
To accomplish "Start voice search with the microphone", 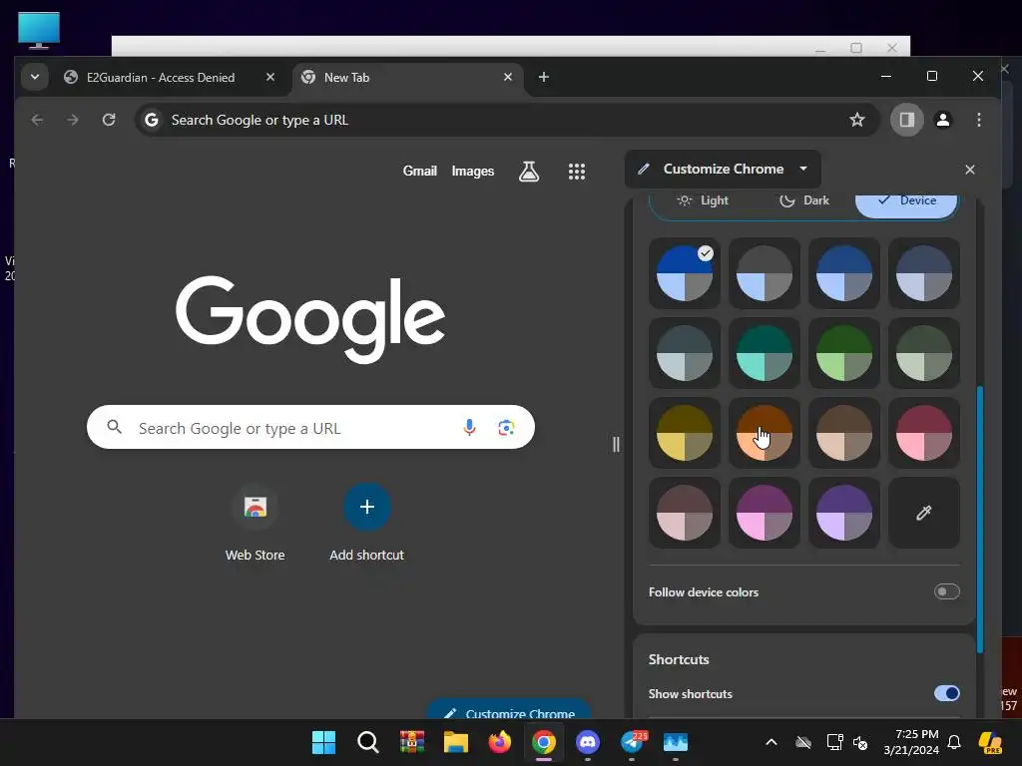I will [469, 427].
